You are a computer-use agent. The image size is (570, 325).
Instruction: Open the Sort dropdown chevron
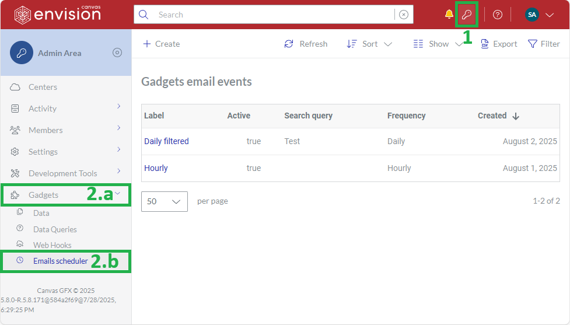pos(388,44)
